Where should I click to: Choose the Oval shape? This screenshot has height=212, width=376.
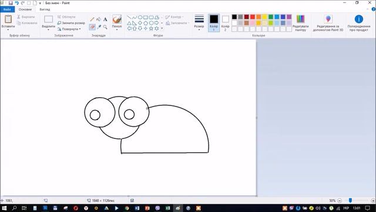(140, 17)
